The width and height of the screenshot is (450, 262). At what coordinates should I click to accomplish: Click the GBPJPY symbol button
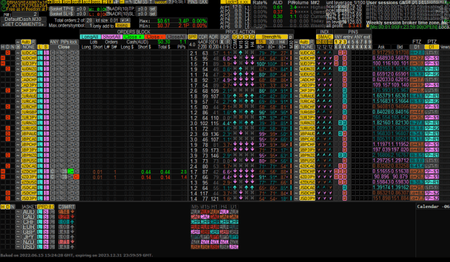(x=29, y=150)
